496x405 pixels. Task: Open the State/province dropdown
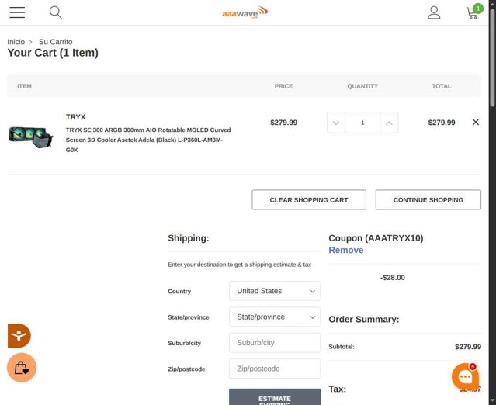click(x=275, y=317)
